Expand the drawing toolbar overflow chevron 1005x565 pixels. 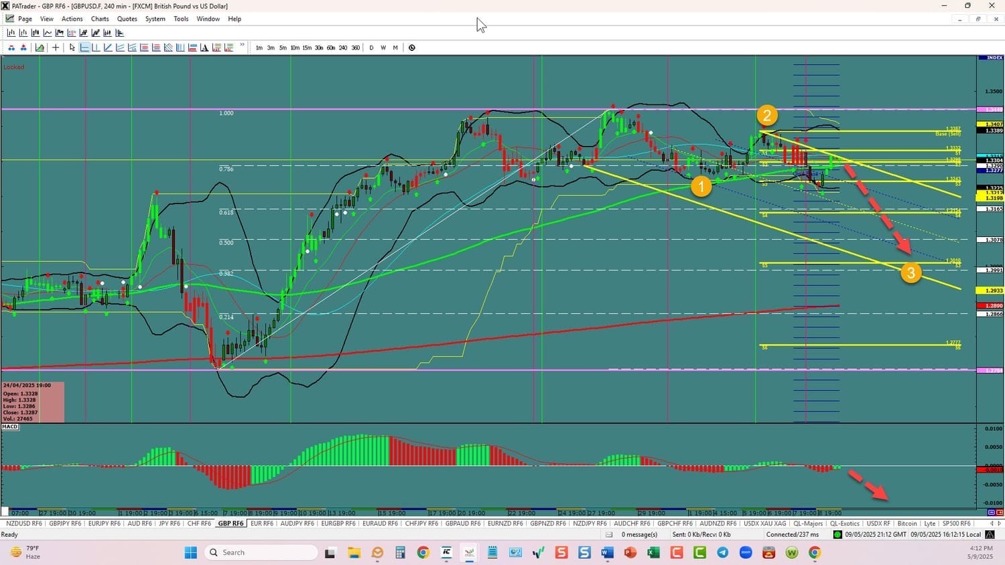coord(242,45)
